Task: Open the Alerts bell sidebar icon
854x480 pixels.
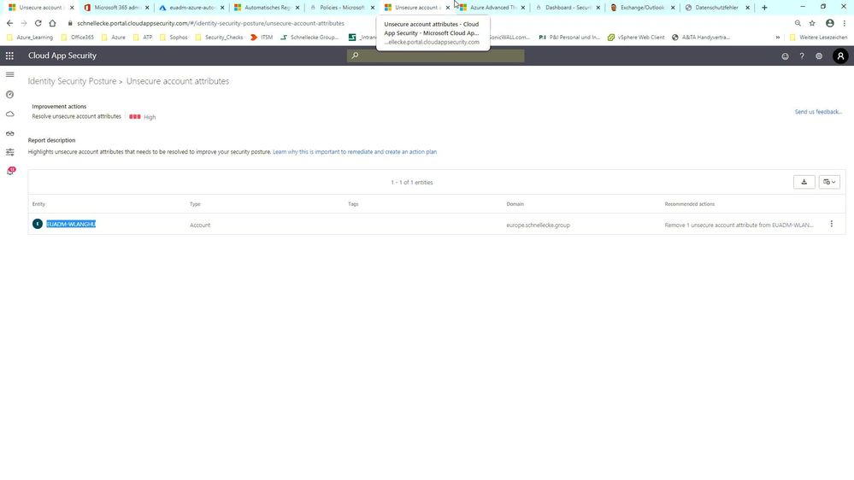Action: pyautogui.click(x=10, y=172)
